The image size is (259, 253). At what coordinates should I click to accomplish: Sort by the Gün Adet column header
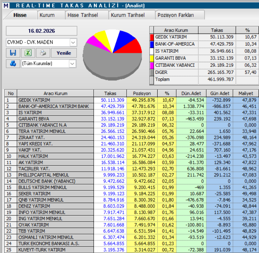pyautogui.click(x=220, y=93)
